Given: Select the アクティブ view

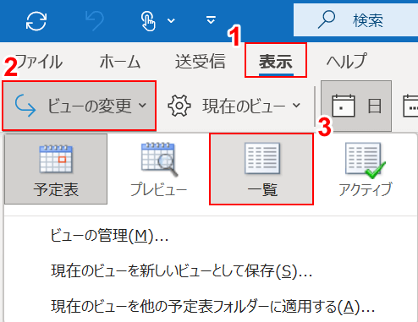Looking at the screenshot, I should pyautogui.click(x=366, y=169).
